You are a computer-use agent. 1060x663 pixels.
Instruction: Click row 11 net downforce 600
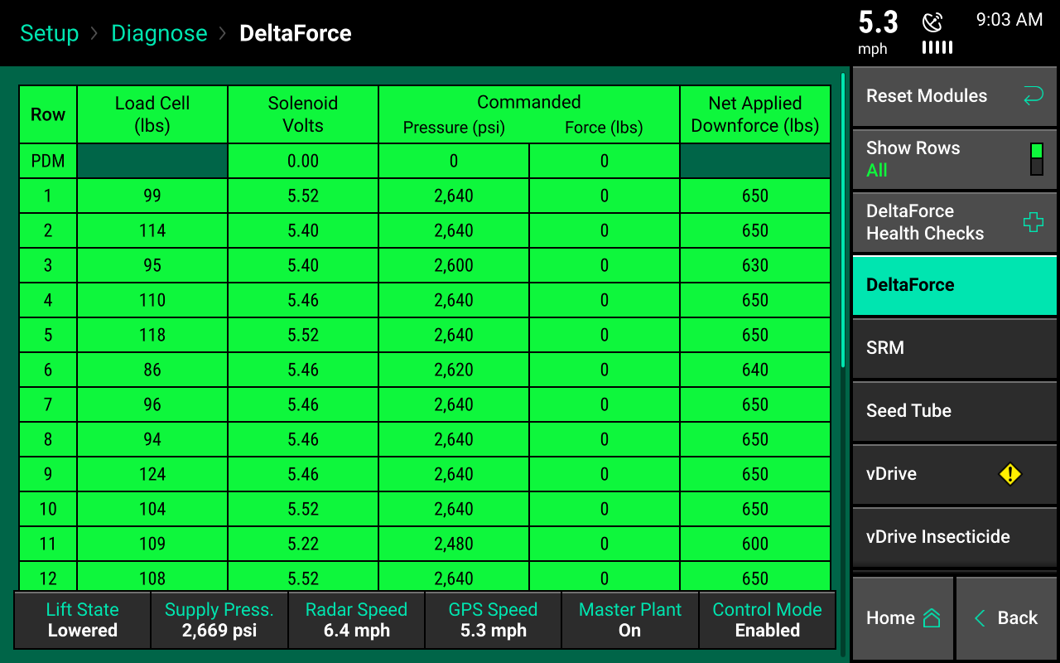point(755,544)
